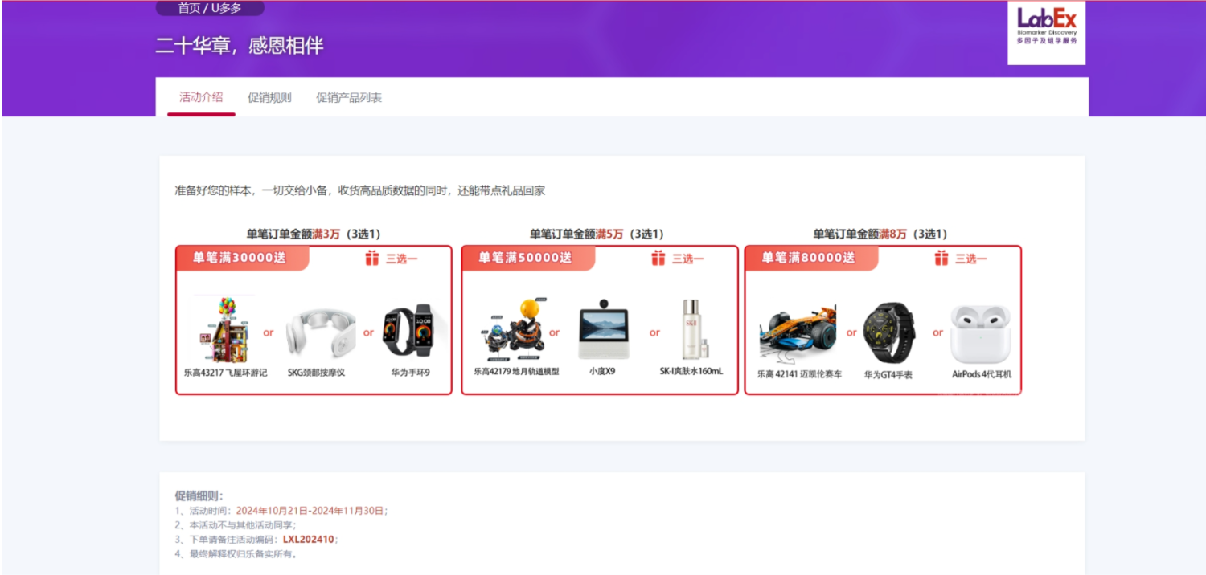This screenshot has height=575, width=1206.
Task: Click the label 华为手环9
Action: pyautogui.click(x=411, y=373)
